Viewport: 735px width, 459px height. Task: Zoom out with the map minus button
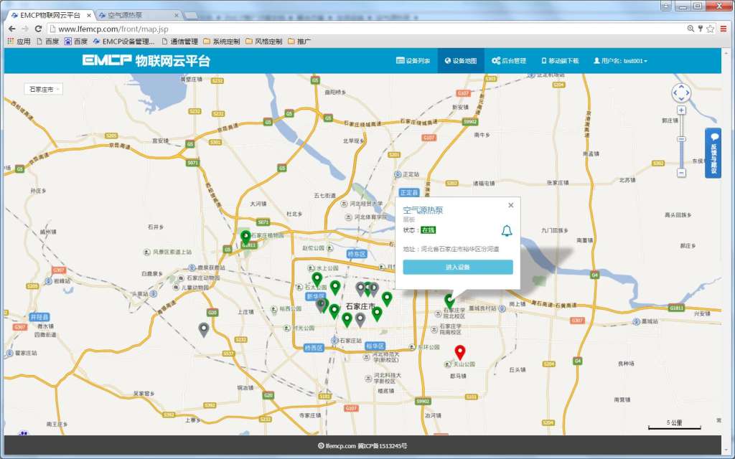coord(682,173)
